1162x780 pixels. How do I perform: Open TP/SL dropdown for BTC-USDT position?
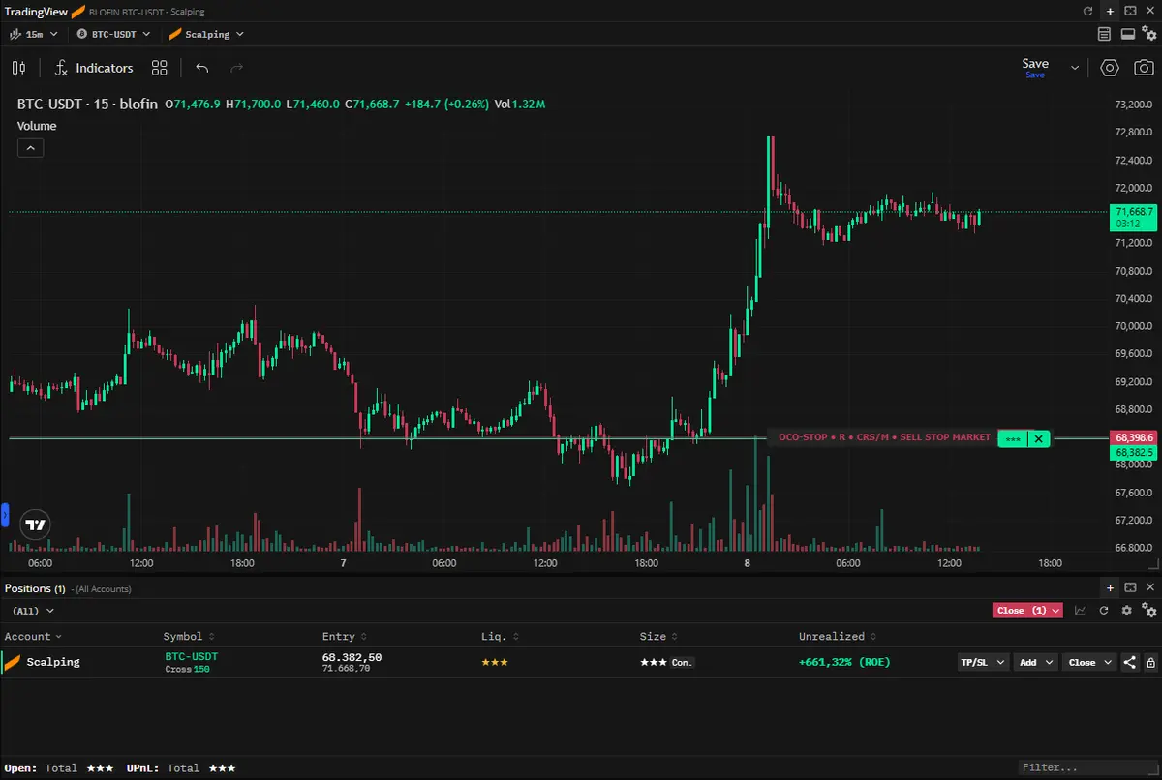point(983,662)
